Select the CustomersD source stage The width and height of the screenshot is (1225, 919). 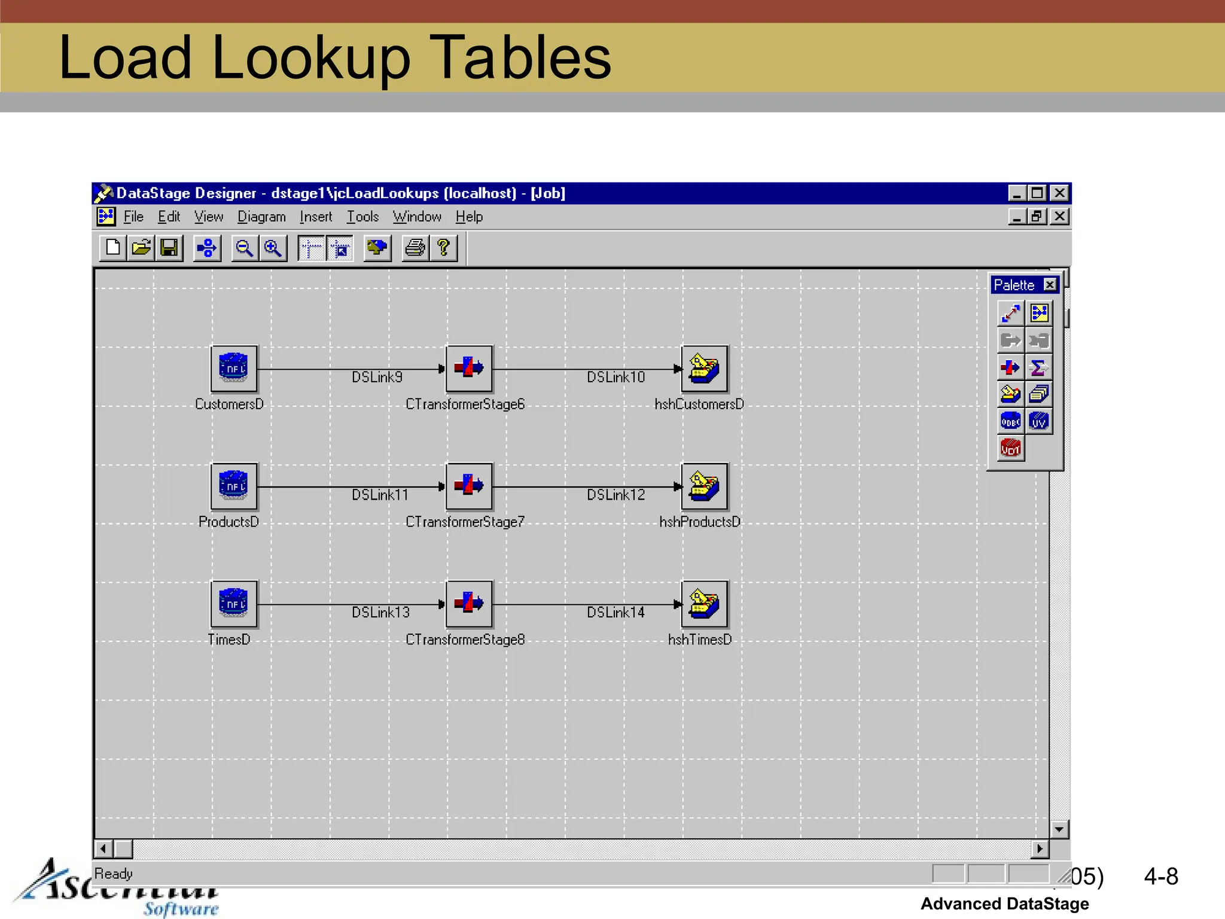[234, 369]
